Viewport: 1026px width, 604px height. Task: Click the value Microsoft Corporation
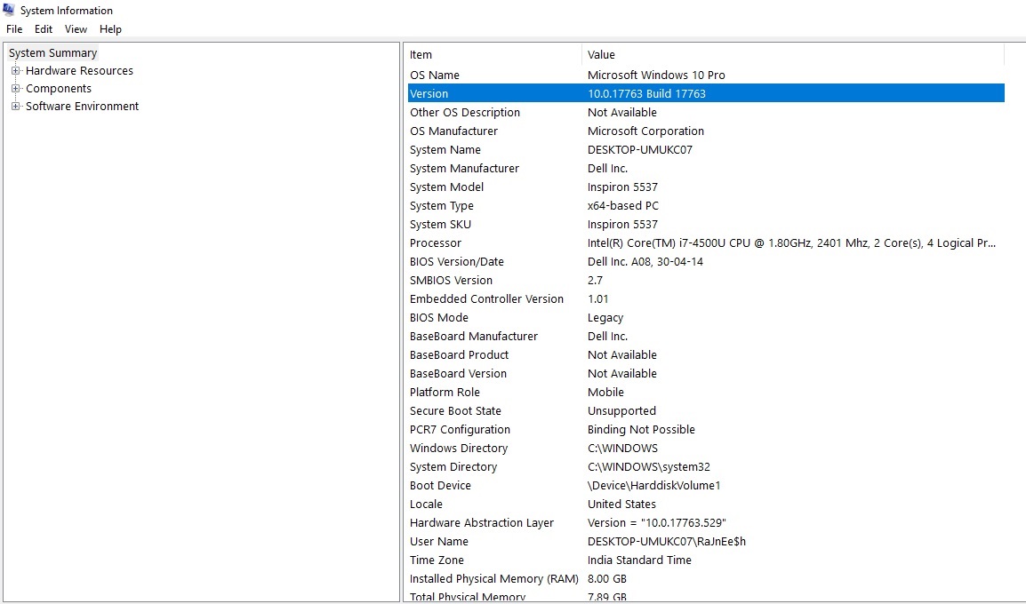645,131
